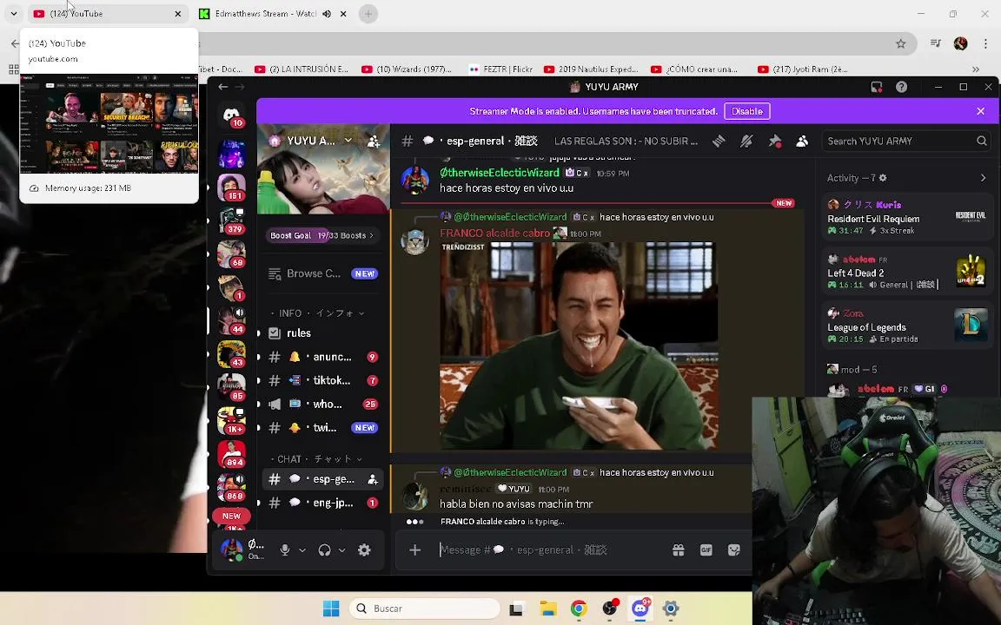
Task: Open Windows Start button on taskbar
Action: coord(331,609)
